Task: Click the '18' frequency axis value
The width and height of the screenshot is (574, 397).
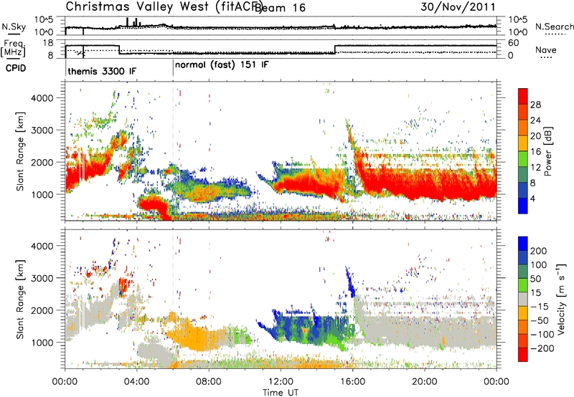Action: pyautogui.click(x=48, y=43)
